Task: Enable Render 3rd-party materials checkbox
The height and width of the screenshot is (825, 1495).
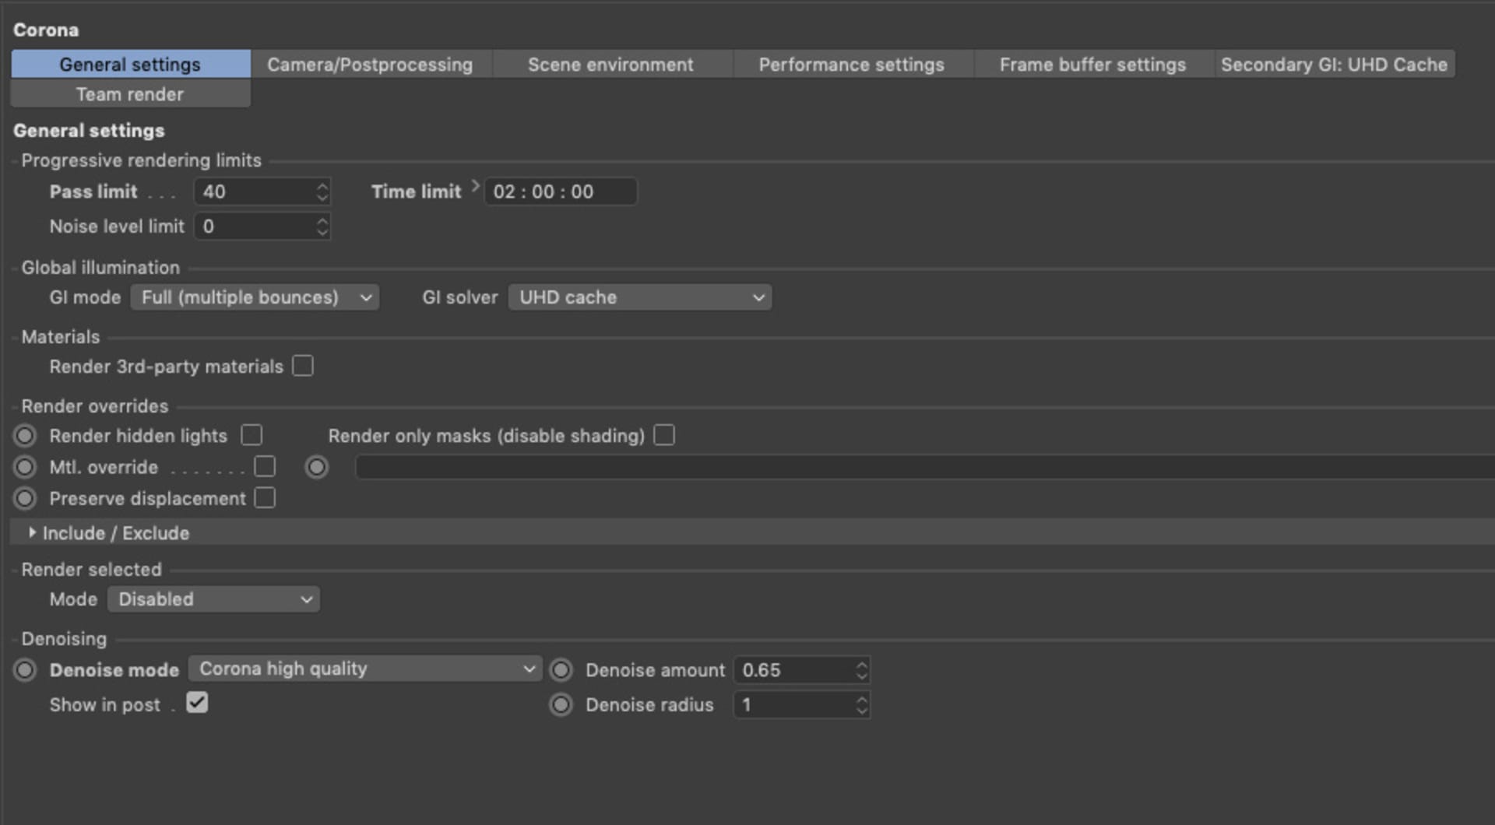Action: 303,366
